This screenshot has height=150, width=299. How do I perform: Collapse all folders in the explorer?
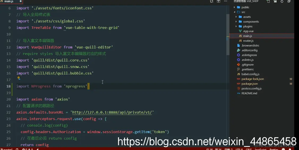[289, 1]
